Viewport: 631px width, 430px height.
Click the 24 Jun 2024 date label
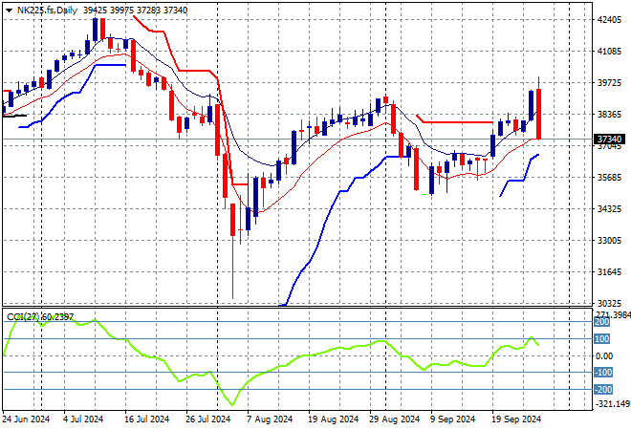26,419
